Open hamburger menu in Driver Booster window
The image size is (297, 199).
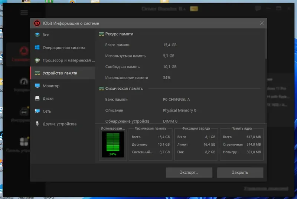click(x=24, y=13)
